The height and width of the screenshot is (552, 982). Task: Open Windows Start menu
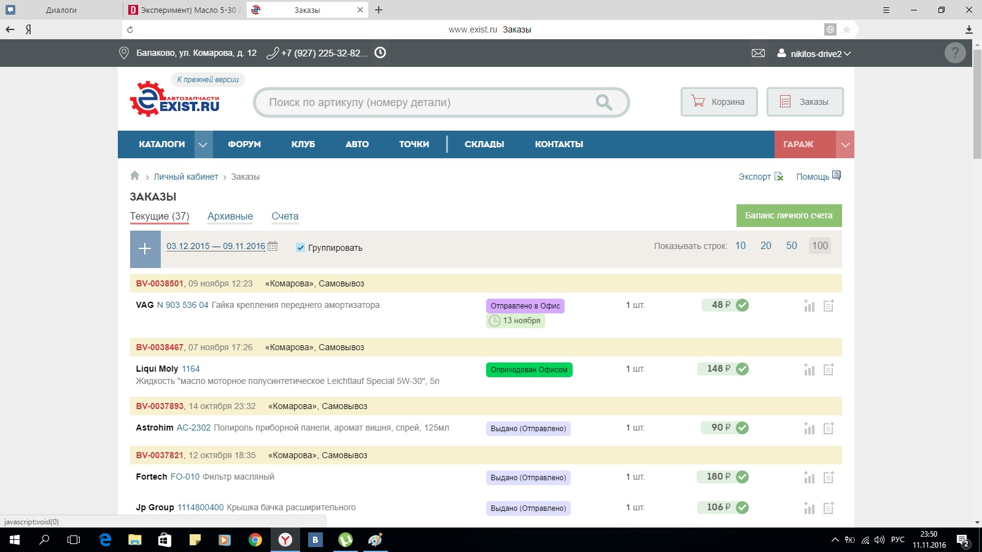pos(14,540)
